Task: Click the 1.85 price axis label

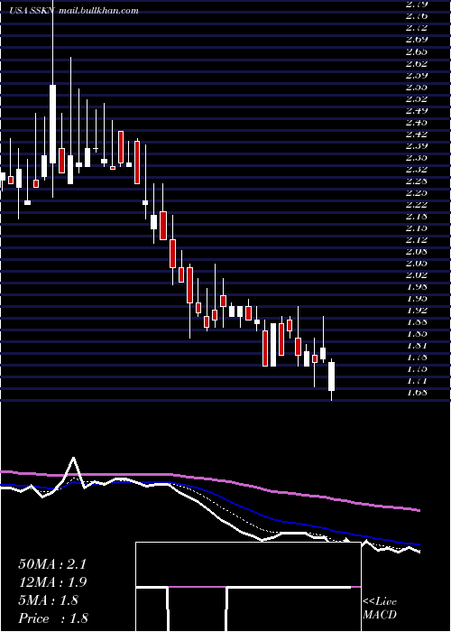Action: [416, 334]
